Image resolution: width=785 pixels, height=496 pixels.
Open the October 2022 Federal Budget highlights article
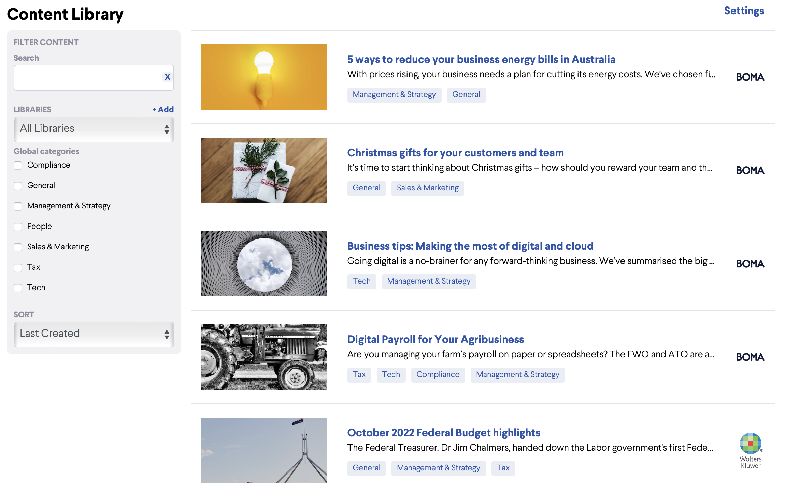444,433
